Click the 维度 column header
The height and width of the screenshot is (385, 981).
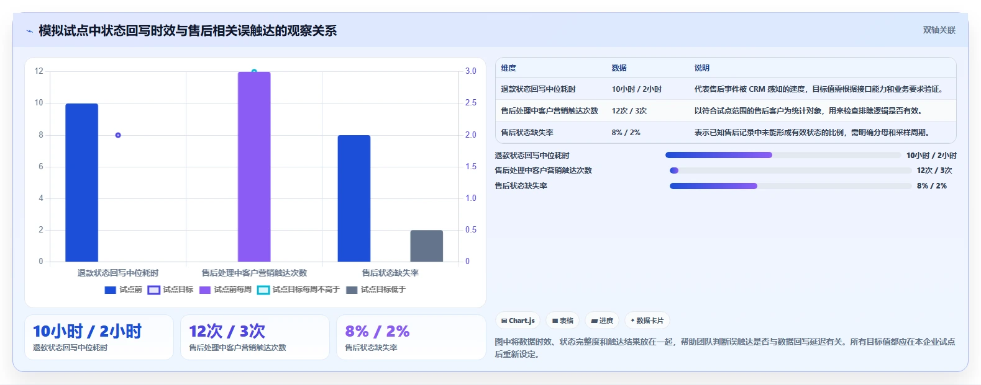(x=508, y=68)
